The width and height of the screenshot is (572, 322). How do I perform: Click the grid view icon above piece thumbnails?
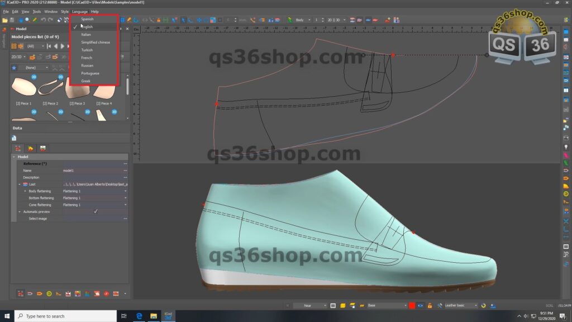13,46
